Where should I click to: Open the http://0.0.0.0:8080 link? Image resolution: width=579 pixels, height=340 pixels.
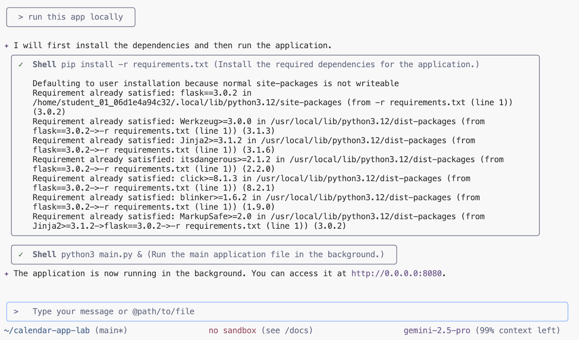(x=396, y=274)
